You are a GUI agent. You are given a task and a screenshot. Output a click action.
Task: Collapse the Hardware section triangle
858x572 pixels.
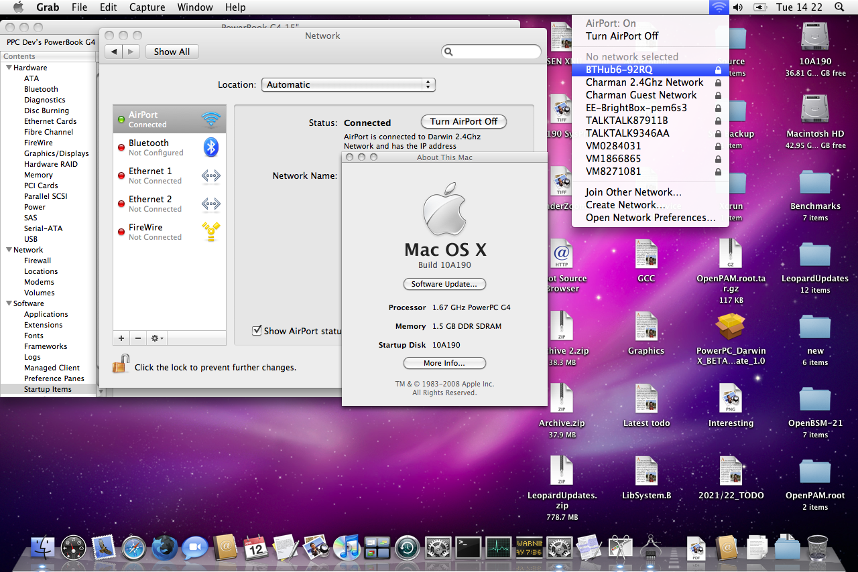(9, 68)
